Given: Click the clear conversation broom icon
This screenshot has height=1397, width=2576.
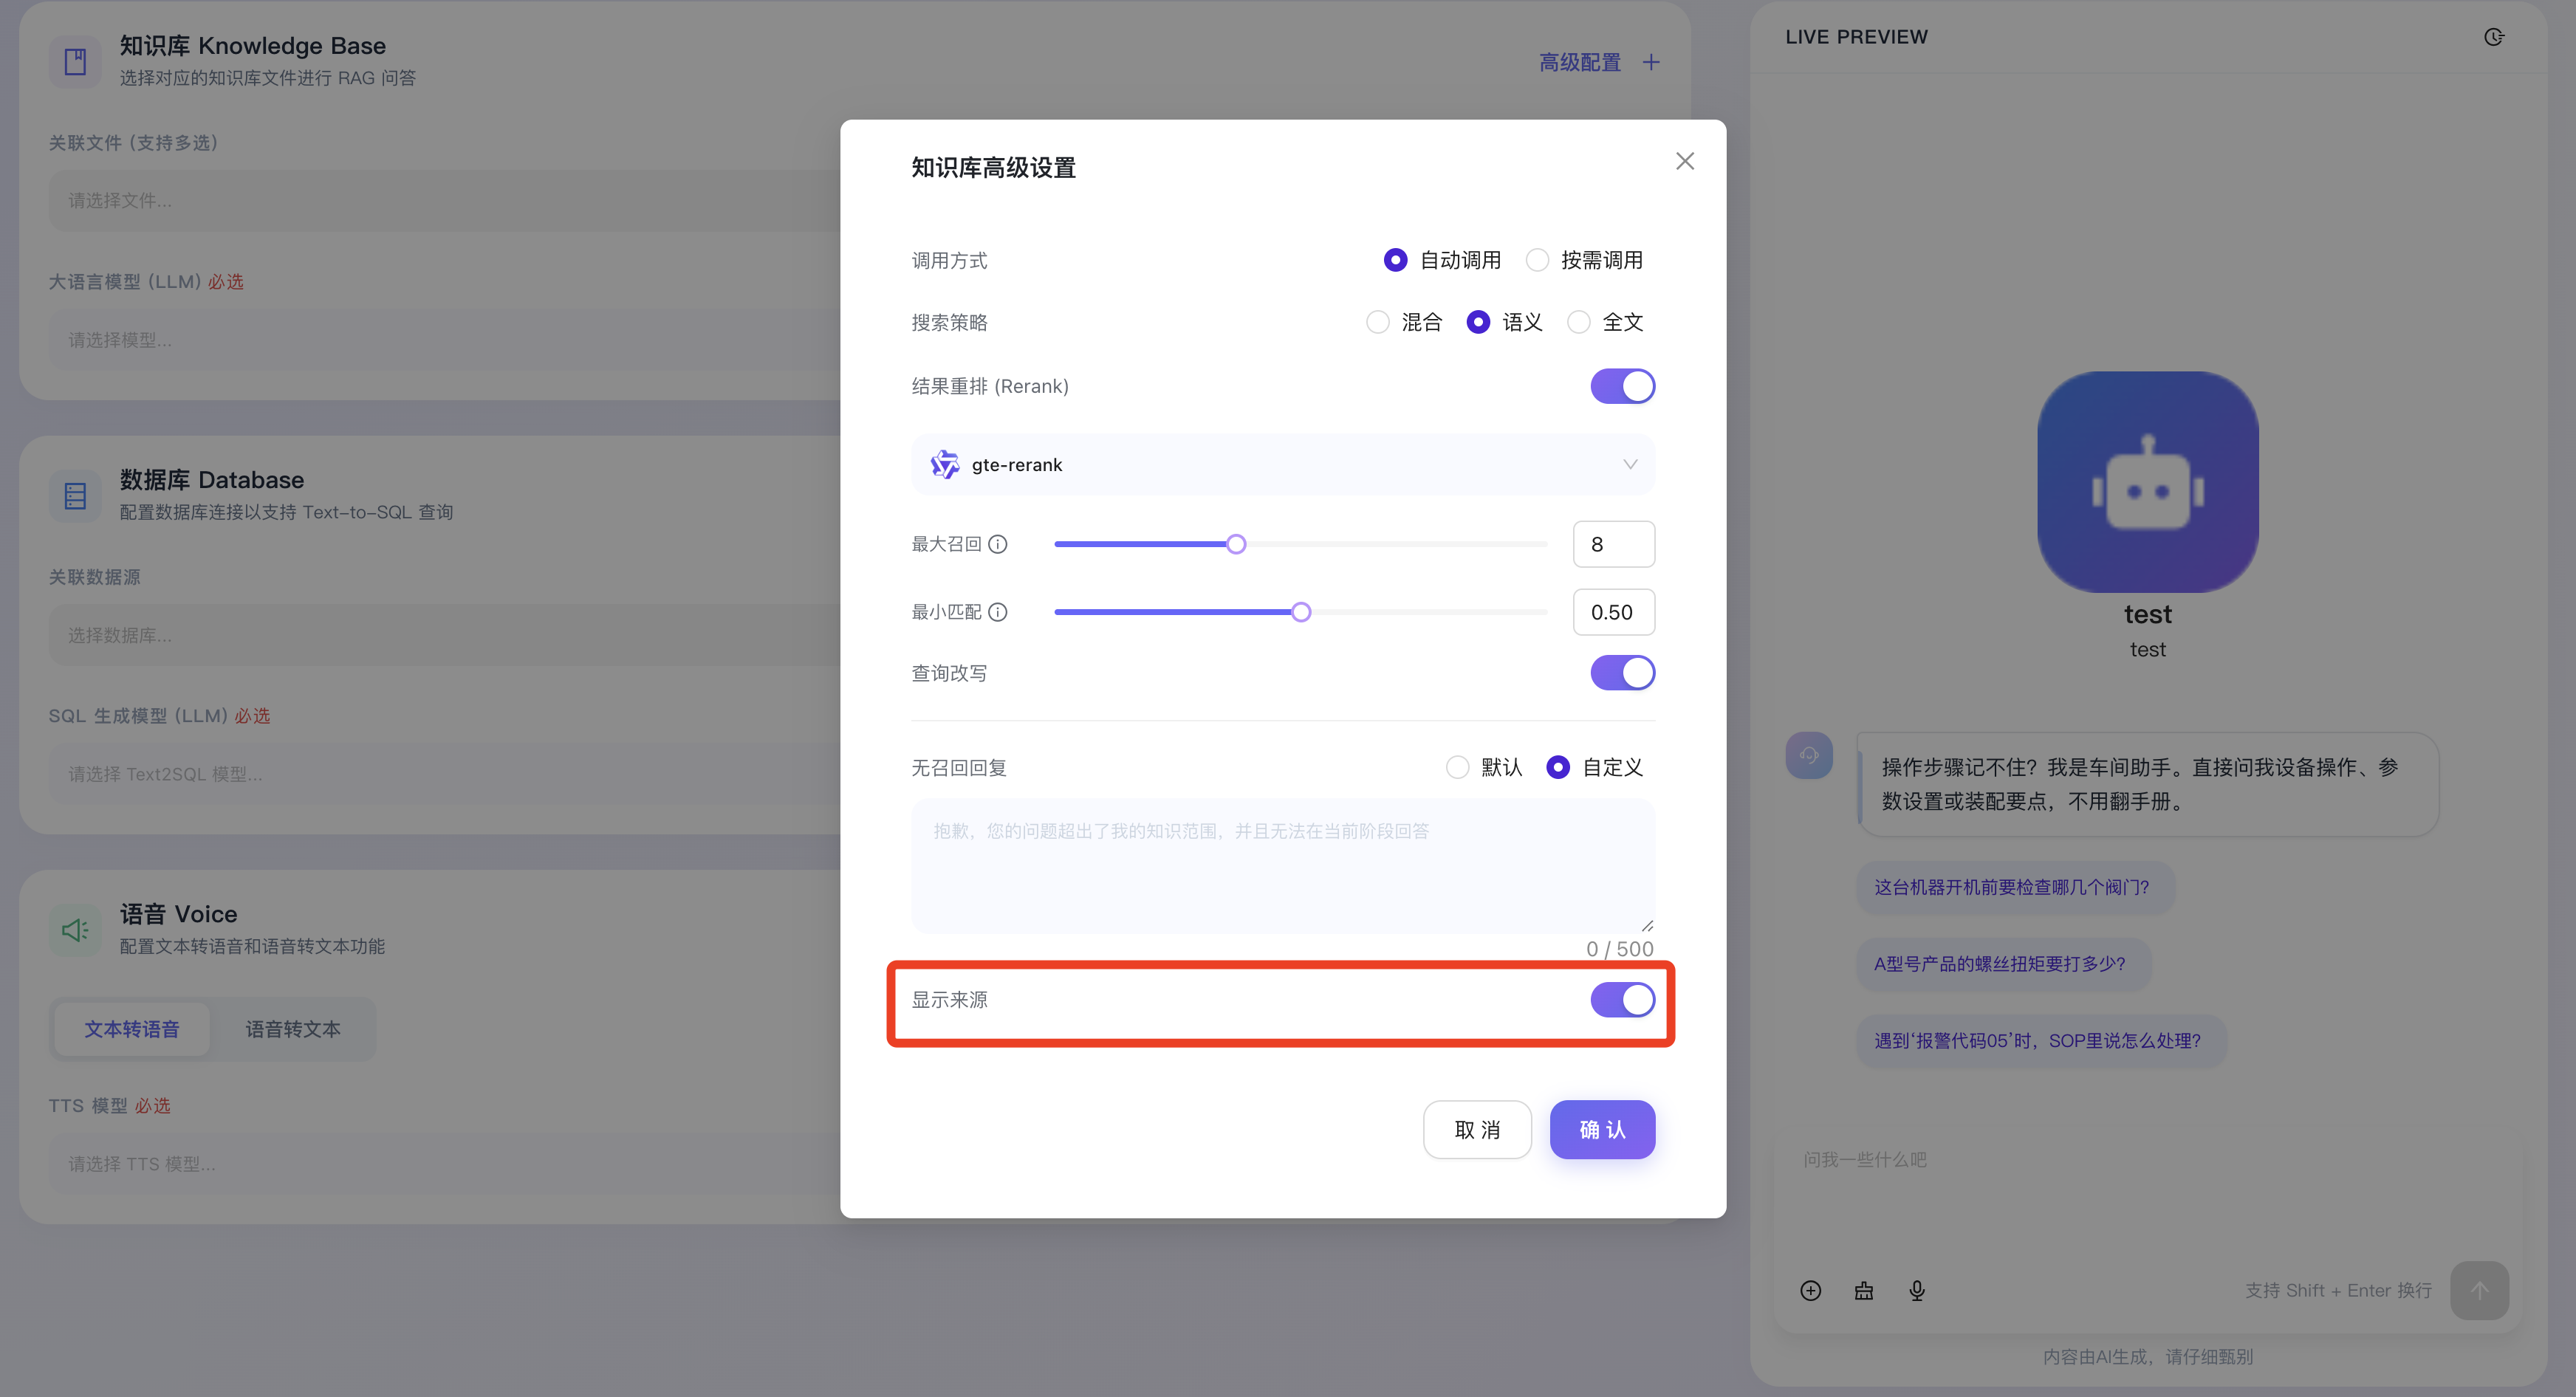Looking at the screenshot, I should 1863,1290.
